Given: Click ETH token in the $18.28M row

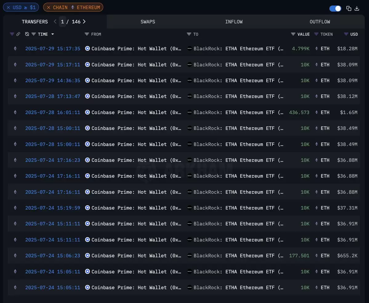Looking at the screenshot, I should pyautogui.click(x=325, y=49).
